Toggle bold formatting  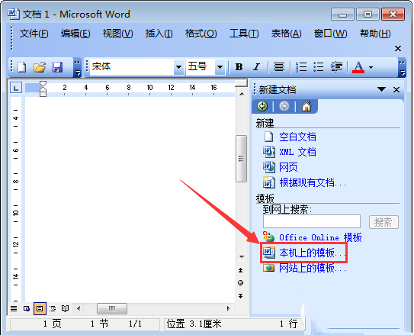tap(239, 67)
